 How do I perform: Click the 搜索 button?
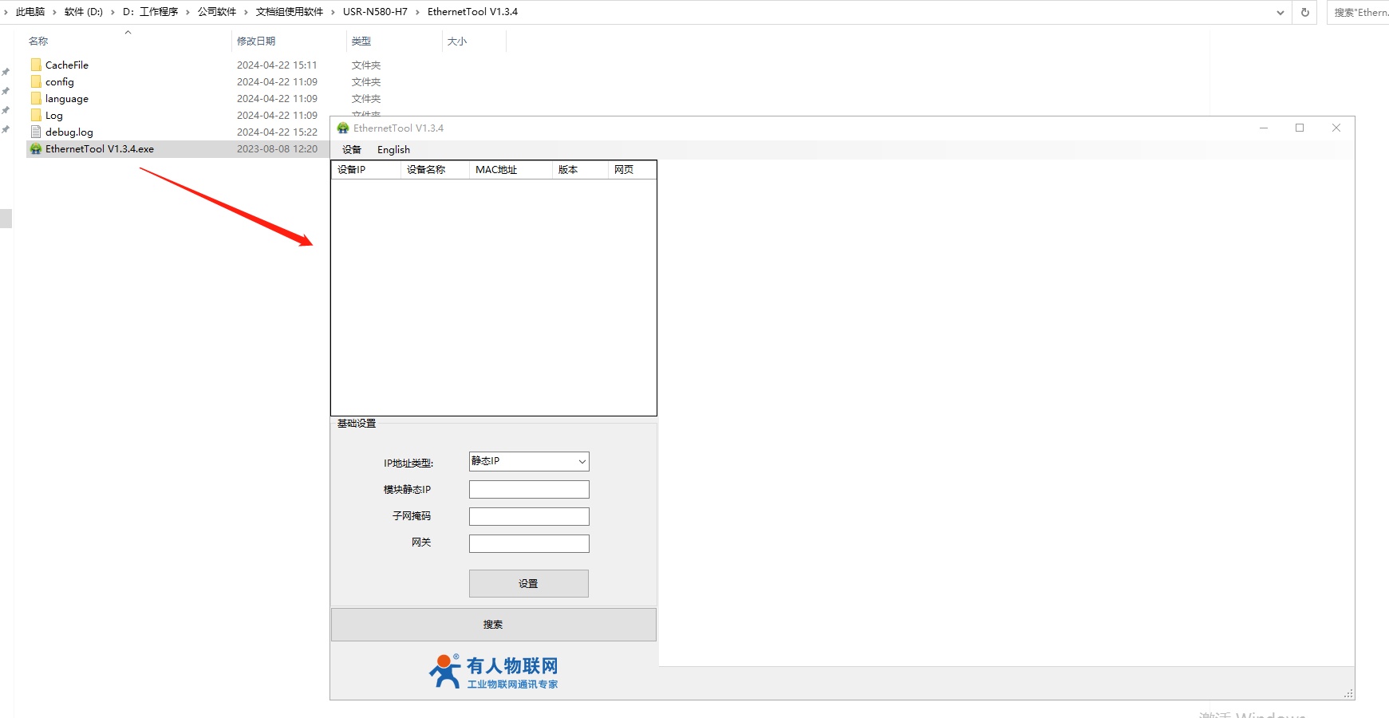(493, 625)
